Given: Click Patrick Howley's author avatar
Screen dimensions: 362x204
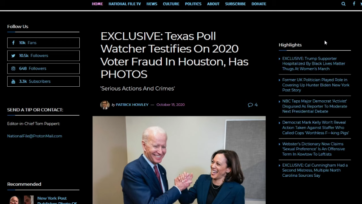Looking at the screenshot, I should click(105, 105).
